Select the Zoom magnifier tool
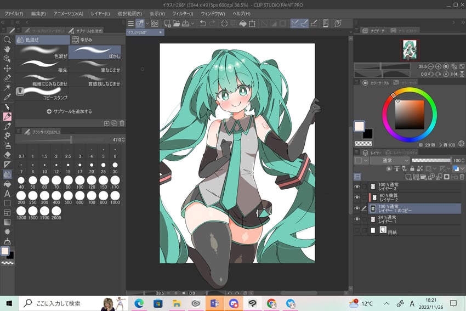466x311 pixels. click(x=7, y=39)
